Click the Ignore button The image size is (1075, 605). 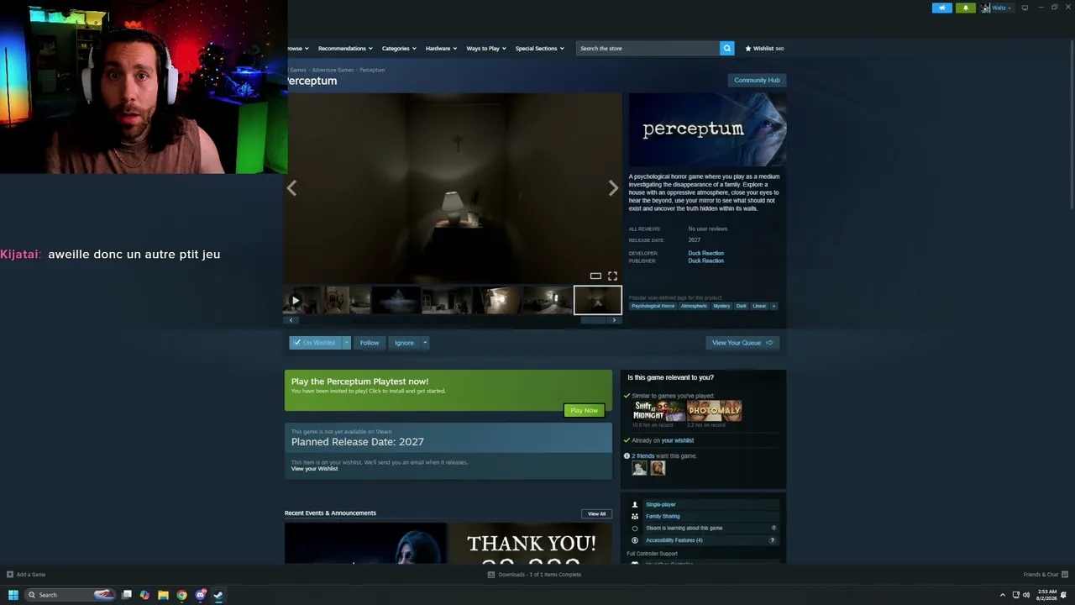[x=404, y=343]
